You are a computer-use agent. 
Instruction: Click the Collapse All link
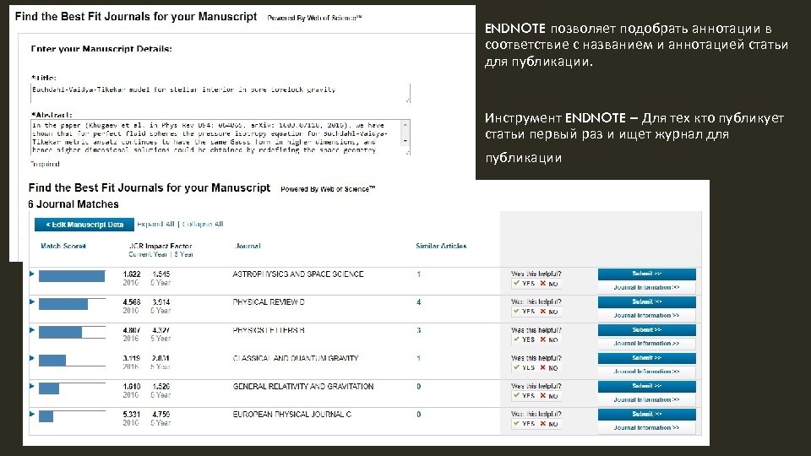pos(203,224)
